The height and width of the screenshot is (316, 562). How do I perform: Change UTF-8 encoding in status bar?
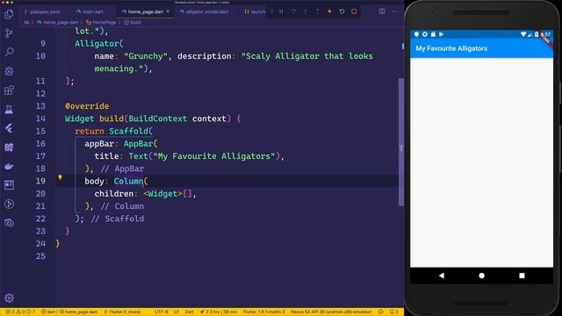pyautogui.click(x=162, y=312)
